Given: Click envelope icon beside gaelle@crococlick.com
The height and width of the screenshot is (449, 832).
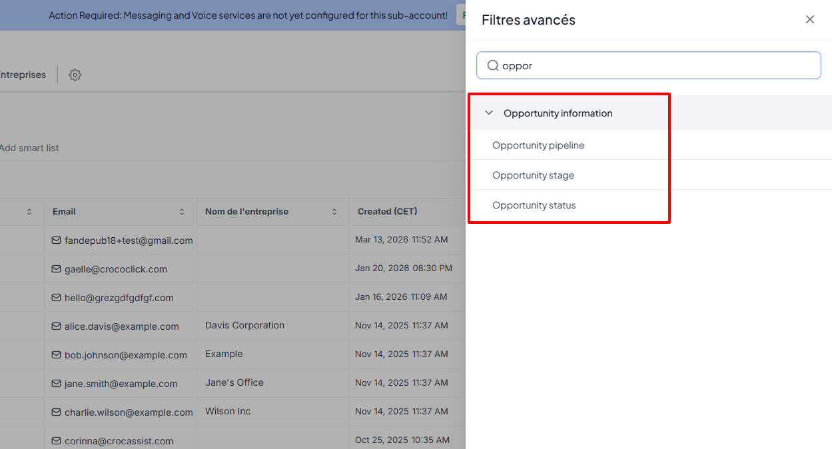Looking at the screenshot, I should point(57,269).
